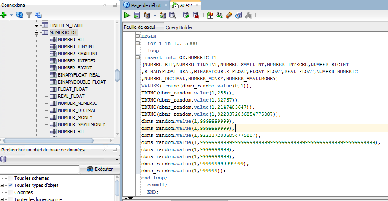
Task: Click the Rollback database icon
Action: [196, 15]
